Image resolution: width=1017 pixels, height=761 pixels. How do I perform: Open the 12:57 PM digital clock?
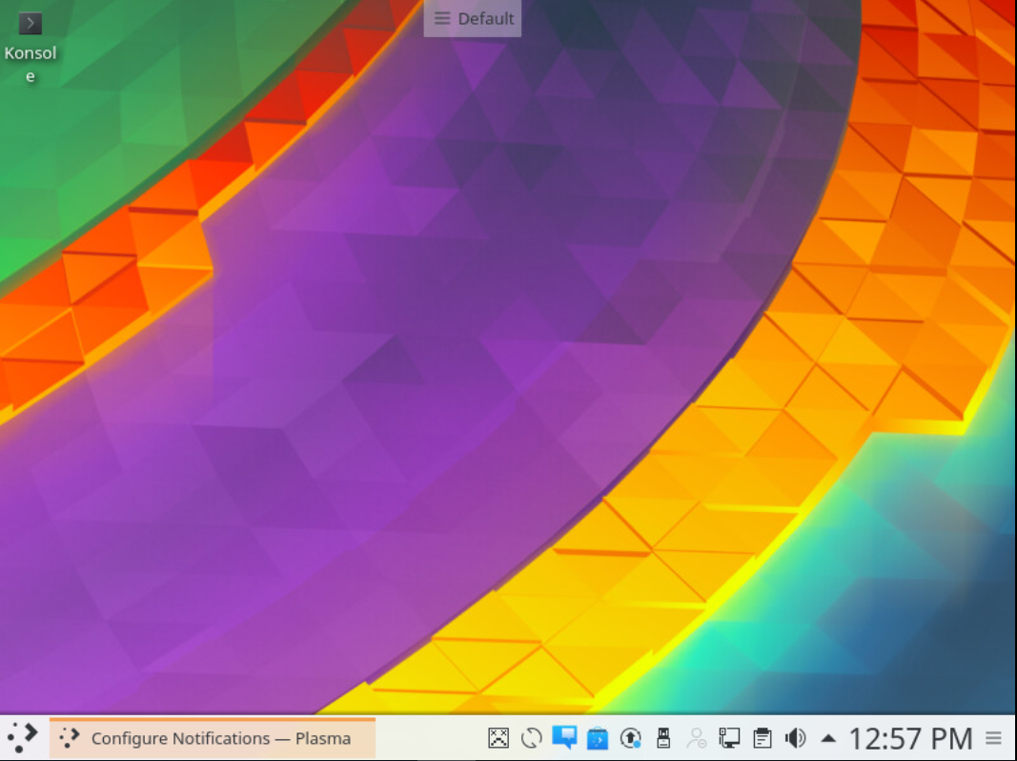tap(910, 738)
